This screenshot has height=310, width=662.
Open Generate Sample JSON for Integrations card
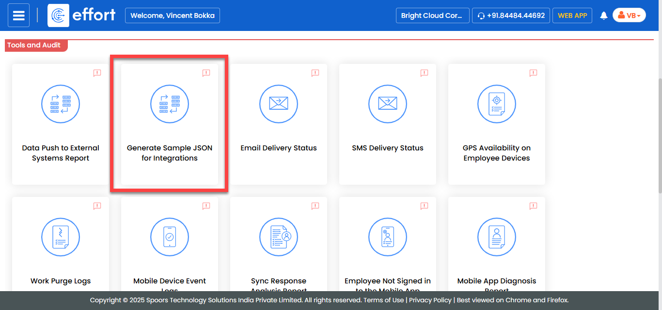tap(170, 124)
